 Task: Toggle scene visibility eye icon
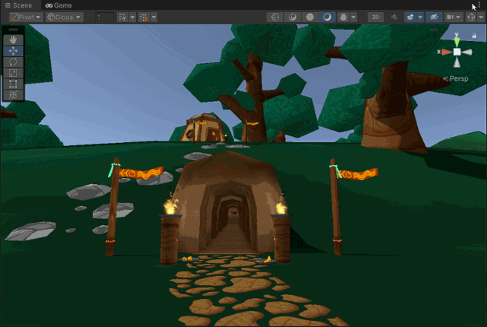(434, 17)
